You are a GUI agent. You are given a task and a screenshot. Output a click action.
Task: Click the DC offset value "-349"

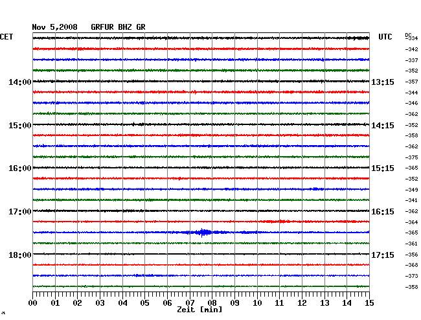pyautogui.click(x=411, y=190)
